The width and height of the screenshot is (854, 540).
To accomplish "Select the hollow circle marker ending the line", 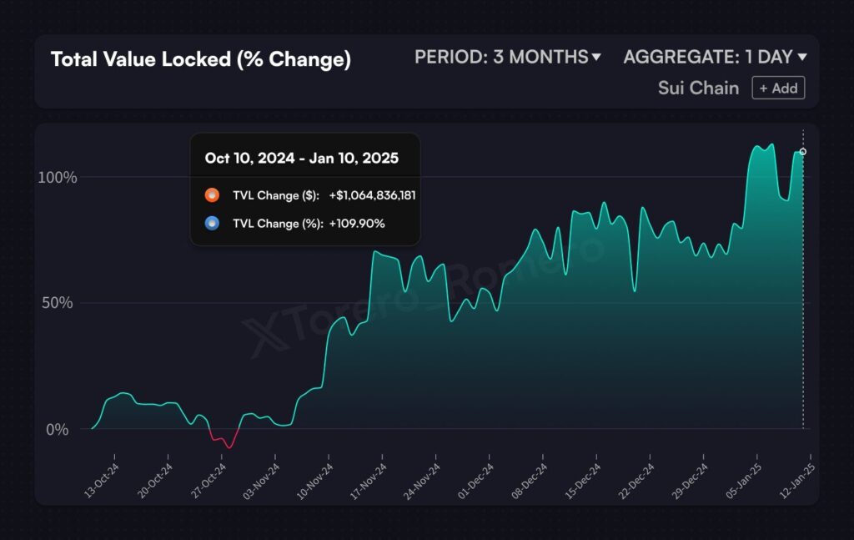I will (803, 152).
